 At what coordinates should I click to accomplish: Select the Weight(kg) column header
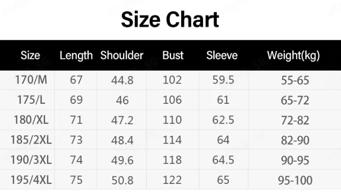294,55
